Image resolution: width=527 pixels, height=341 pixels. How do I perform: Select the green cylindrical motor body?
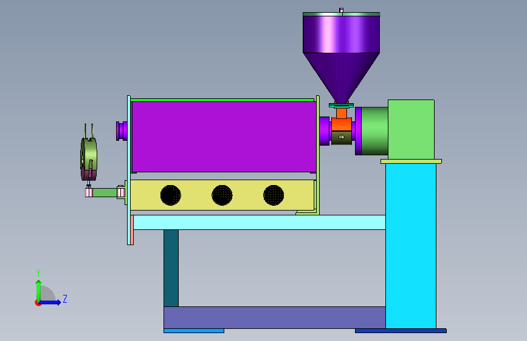[x=375, y=131]
